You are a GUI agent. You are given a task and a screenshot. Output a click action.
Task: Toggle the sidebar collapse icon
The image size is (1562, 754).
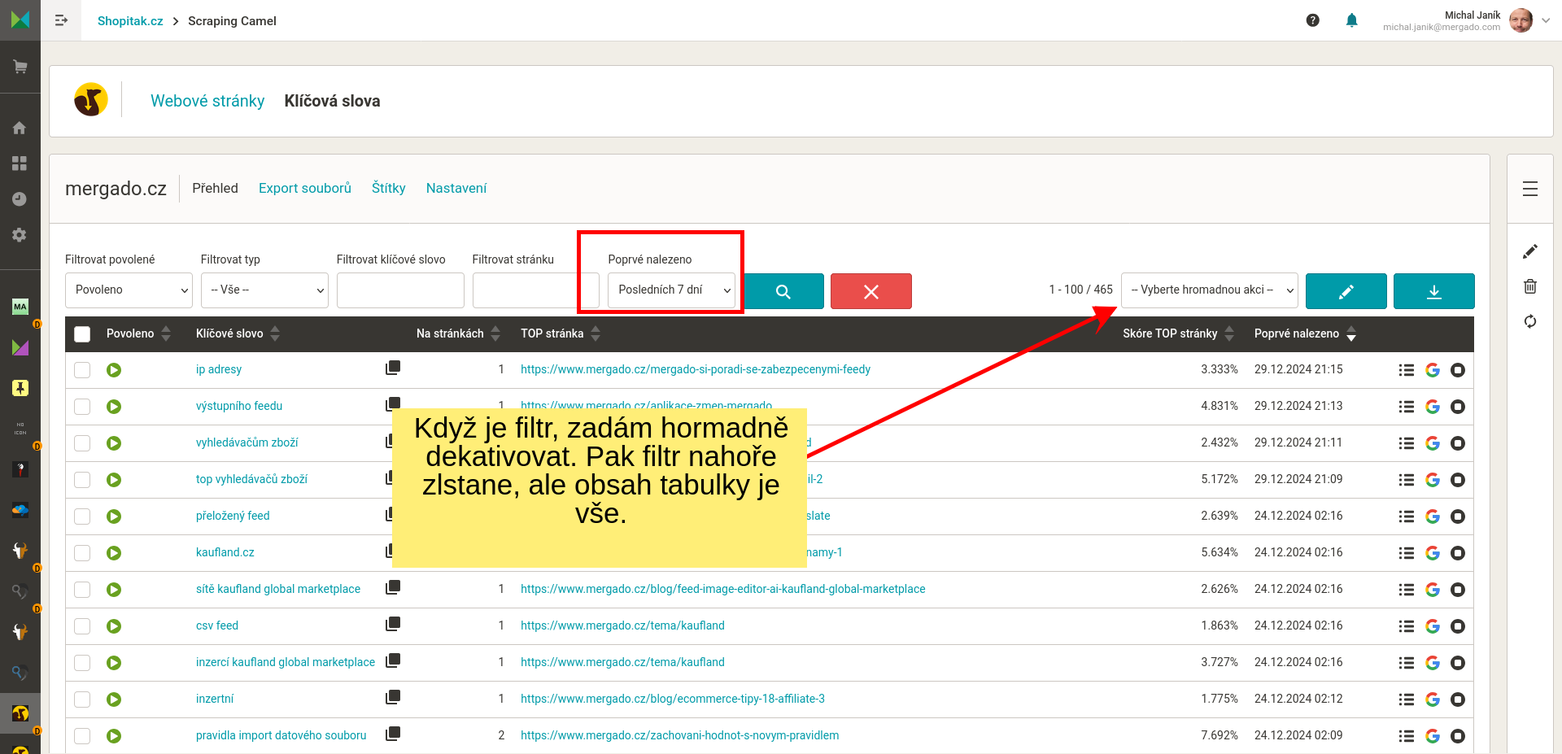coord(61,20)
